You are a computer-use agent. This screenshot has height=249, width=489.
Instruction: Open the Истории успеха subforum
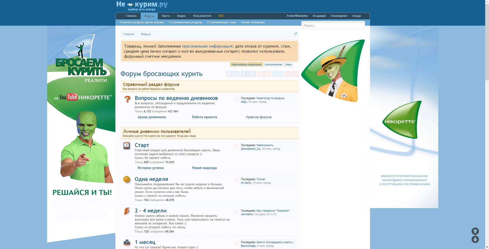point(151,168)
